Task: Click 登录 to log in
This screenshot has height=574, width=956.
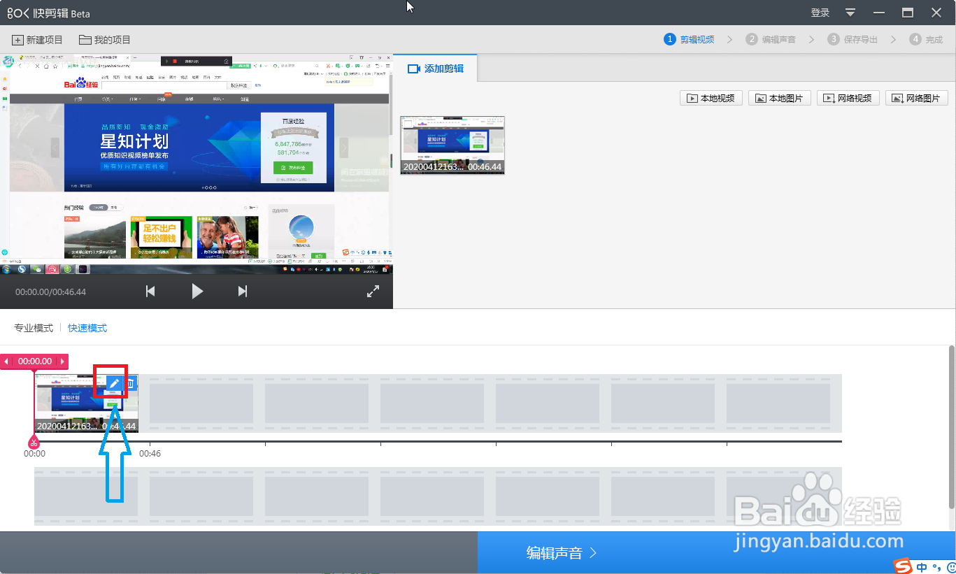Action: coord(820,13)
